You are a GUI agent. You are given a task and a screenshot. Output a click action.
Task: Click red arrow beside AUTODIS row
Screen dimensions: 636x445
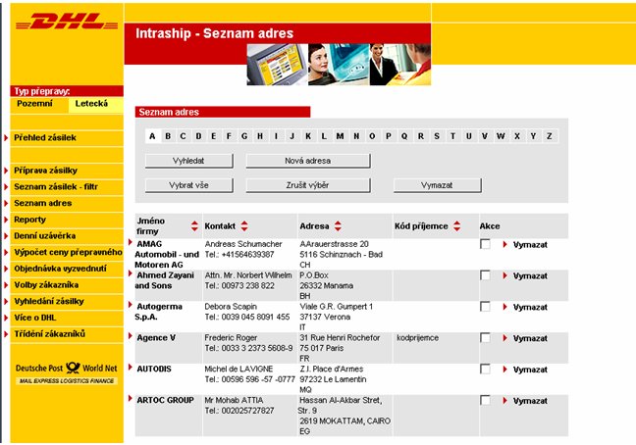coord(131,368)
